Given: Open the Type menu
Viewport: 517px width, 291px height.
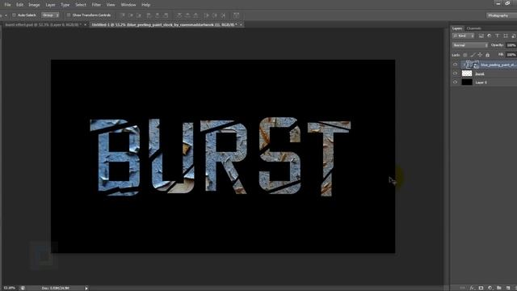Looking at the screenshot, I should (x=65, y=5).
